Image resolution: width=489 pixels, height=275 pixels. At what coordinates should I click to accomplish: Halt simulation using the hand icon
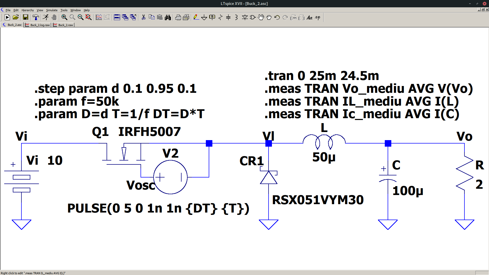54,17
